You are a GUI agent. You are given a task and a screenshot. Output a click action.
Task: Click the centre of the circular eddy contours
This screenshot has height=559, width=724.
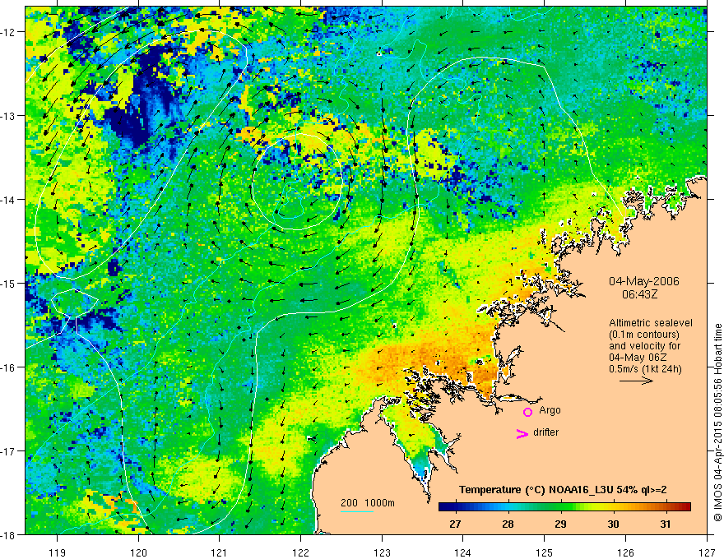coord(296,182)
